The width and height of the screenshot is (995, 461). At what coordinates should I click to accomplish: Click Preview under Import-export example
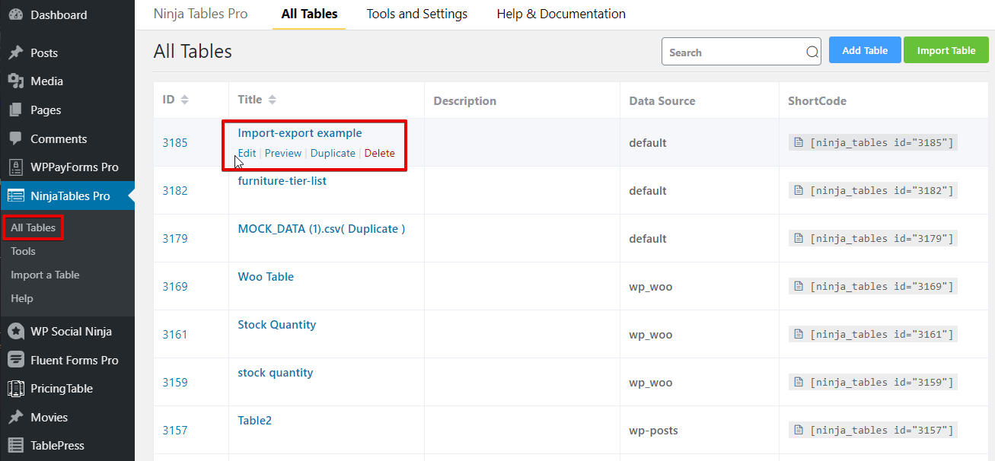(283, 153)
